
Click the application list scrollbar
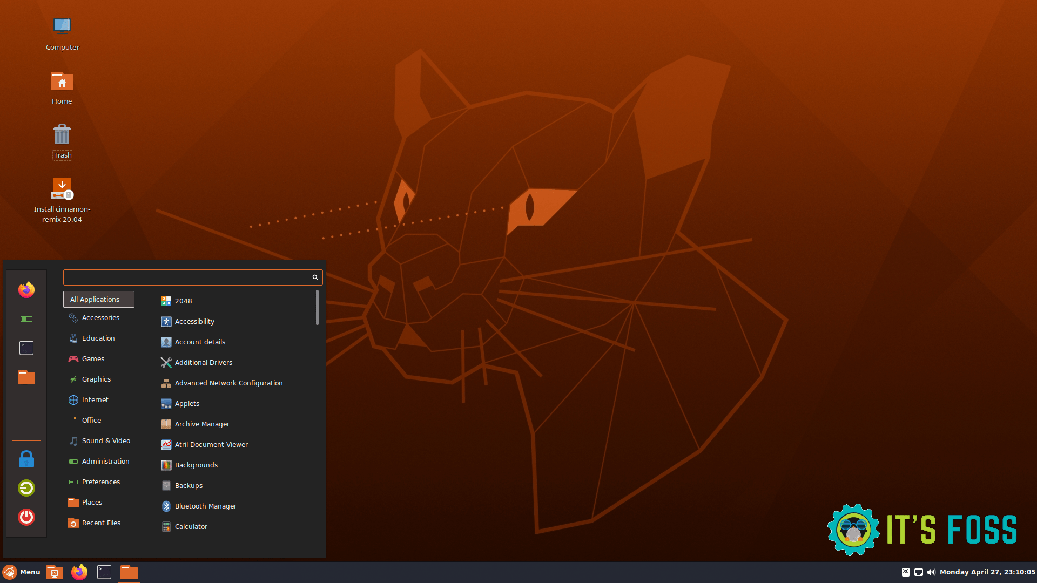(x=317, y=308)
